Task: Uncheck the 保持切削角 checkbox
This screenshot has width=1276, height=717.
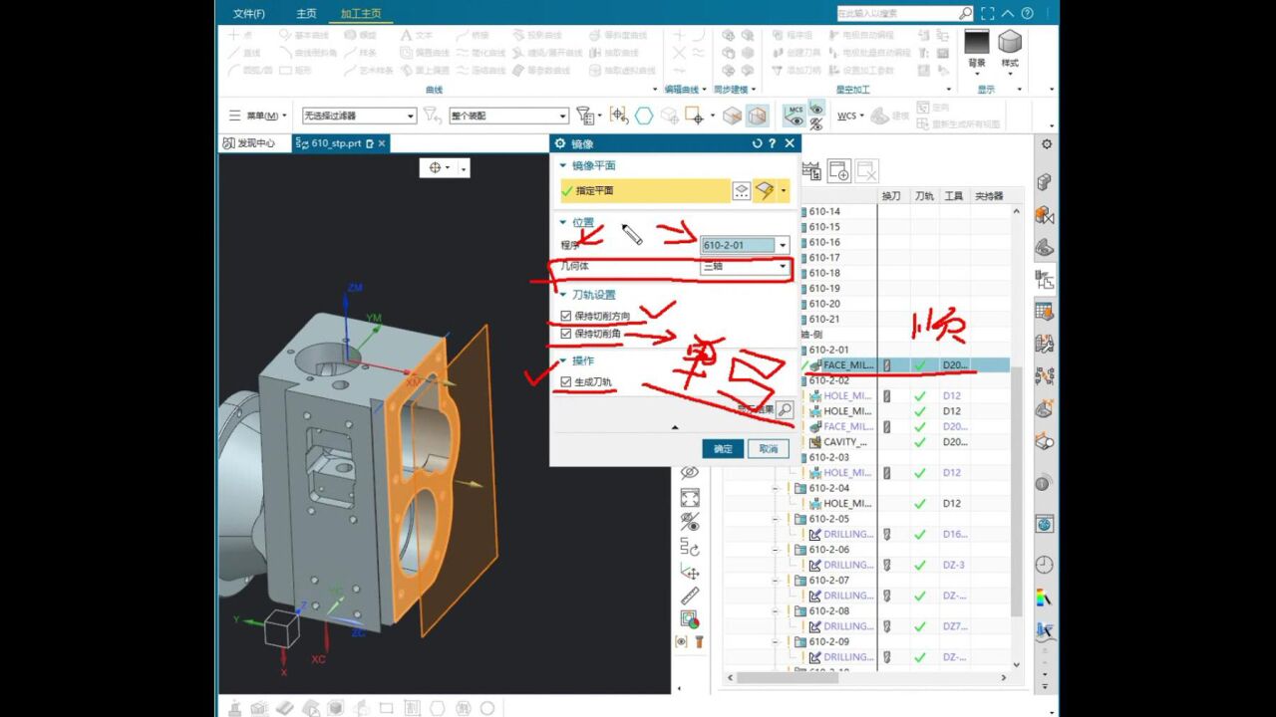Action: coord(566,334)
